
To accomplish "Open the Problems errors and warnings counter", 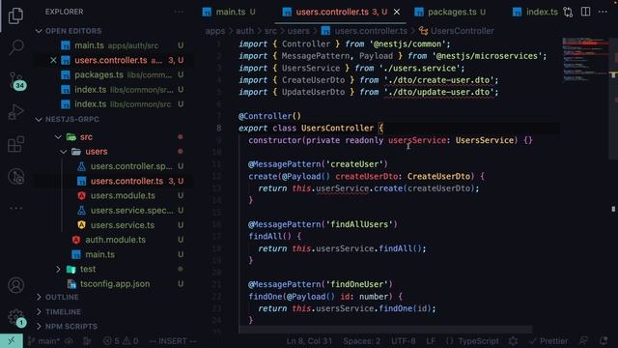I will coord(121,341).
